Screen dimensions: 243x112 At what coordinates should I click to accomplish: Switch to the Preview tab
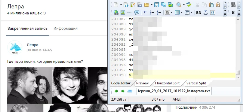click(x=142, y=83)
